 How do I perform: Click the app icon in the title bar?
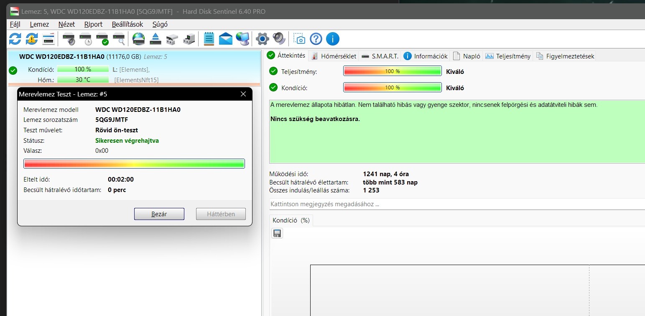(x=14, y=11)
